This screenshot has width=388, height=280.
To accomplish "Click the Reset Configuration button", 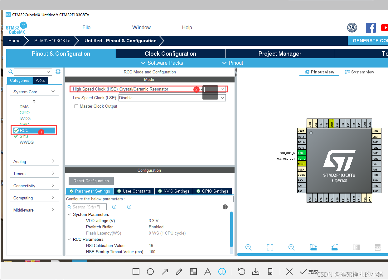I will (x=91, y=181).
